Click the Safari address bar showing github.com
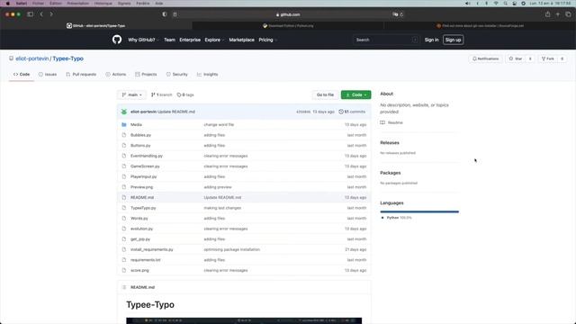576x324 pixels. (x=288, y=14)
